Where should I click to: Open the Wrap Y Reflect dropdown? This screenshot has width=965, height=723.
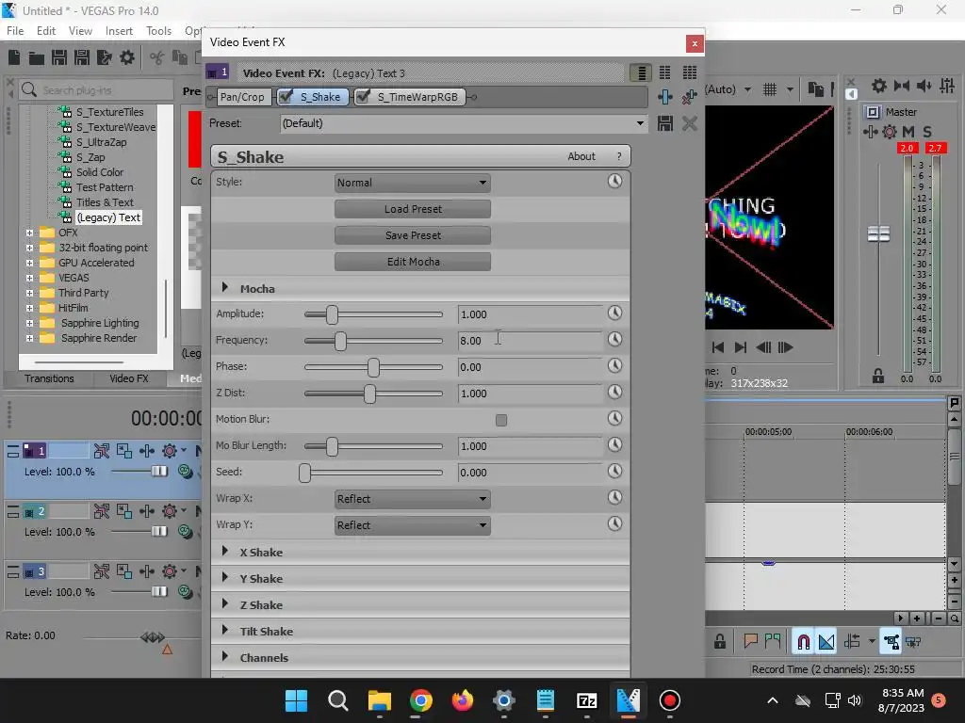click(x=413, y=525)
